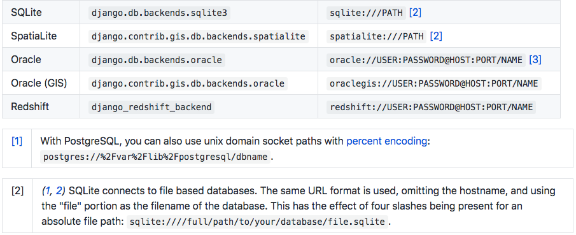Screen dimensions: 576x235
Task: Click django.contrib.gis.db.backends.spatialite code text
Action: tap(199, 36)
